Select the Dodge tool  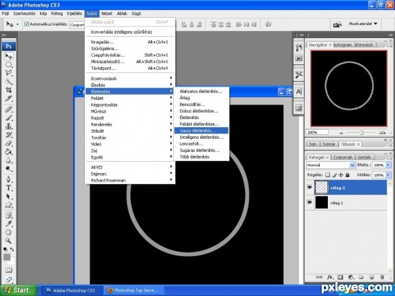[9, 168]
